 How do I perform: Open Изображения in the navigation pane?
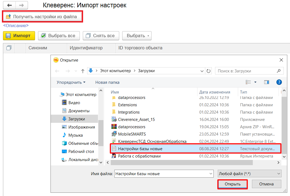[x=78, y=127]
